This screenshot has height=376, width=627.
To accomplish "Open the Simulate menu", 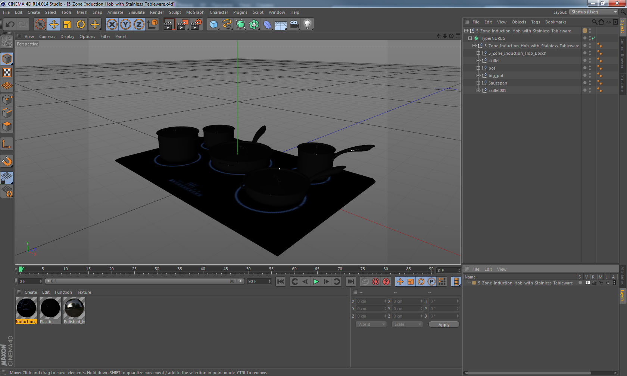I will 137,12.
